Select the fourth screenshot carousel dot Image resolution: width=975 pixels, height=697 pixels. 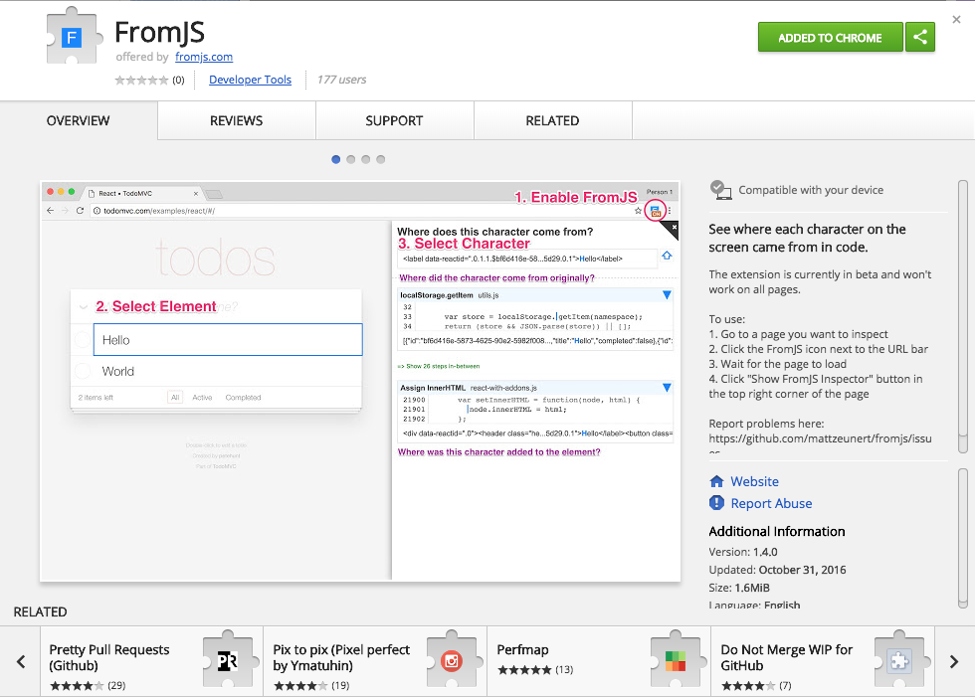380,160
